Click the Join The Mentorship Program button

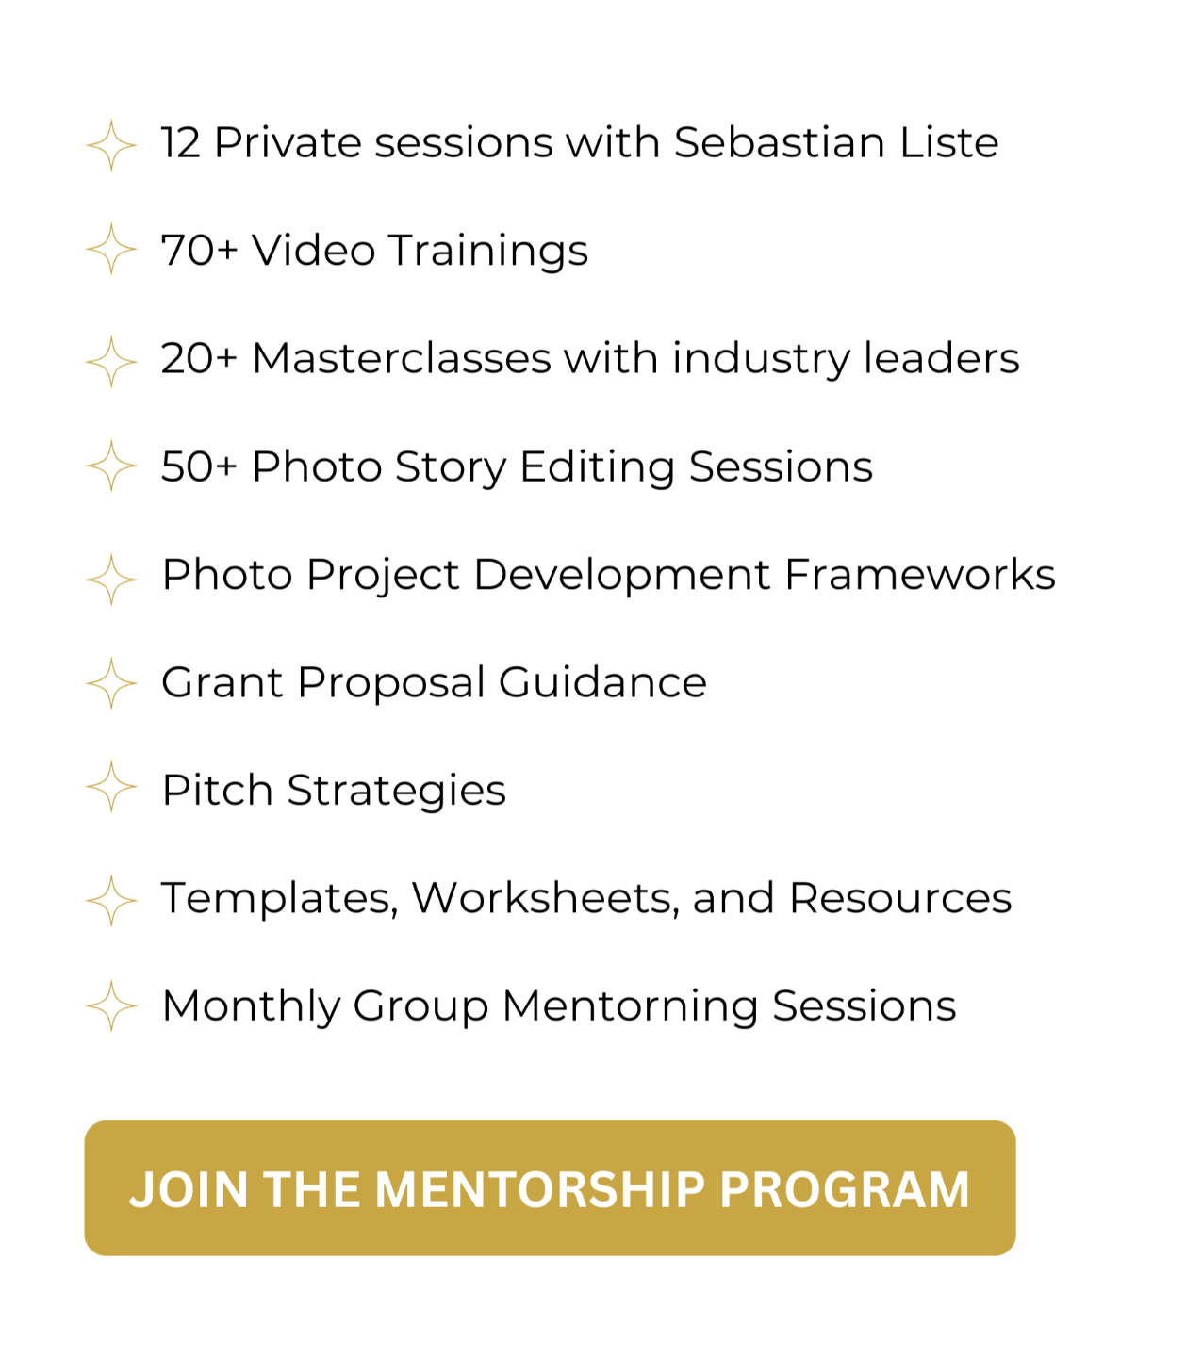[x=550, y=1187]
